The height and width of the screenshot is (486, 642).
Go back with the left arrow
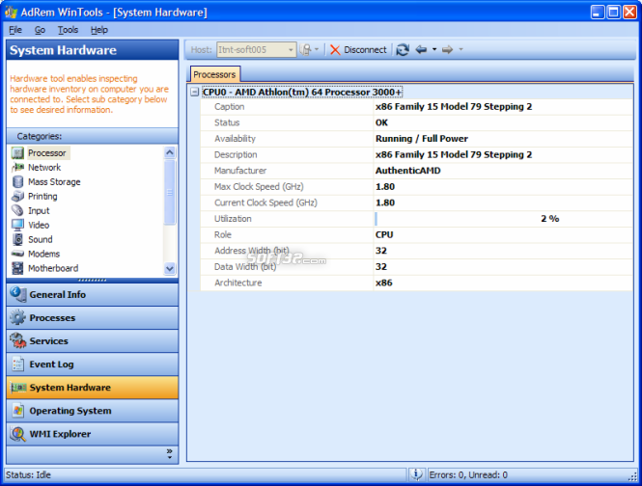pyautogui.click(x=421, y=49)
